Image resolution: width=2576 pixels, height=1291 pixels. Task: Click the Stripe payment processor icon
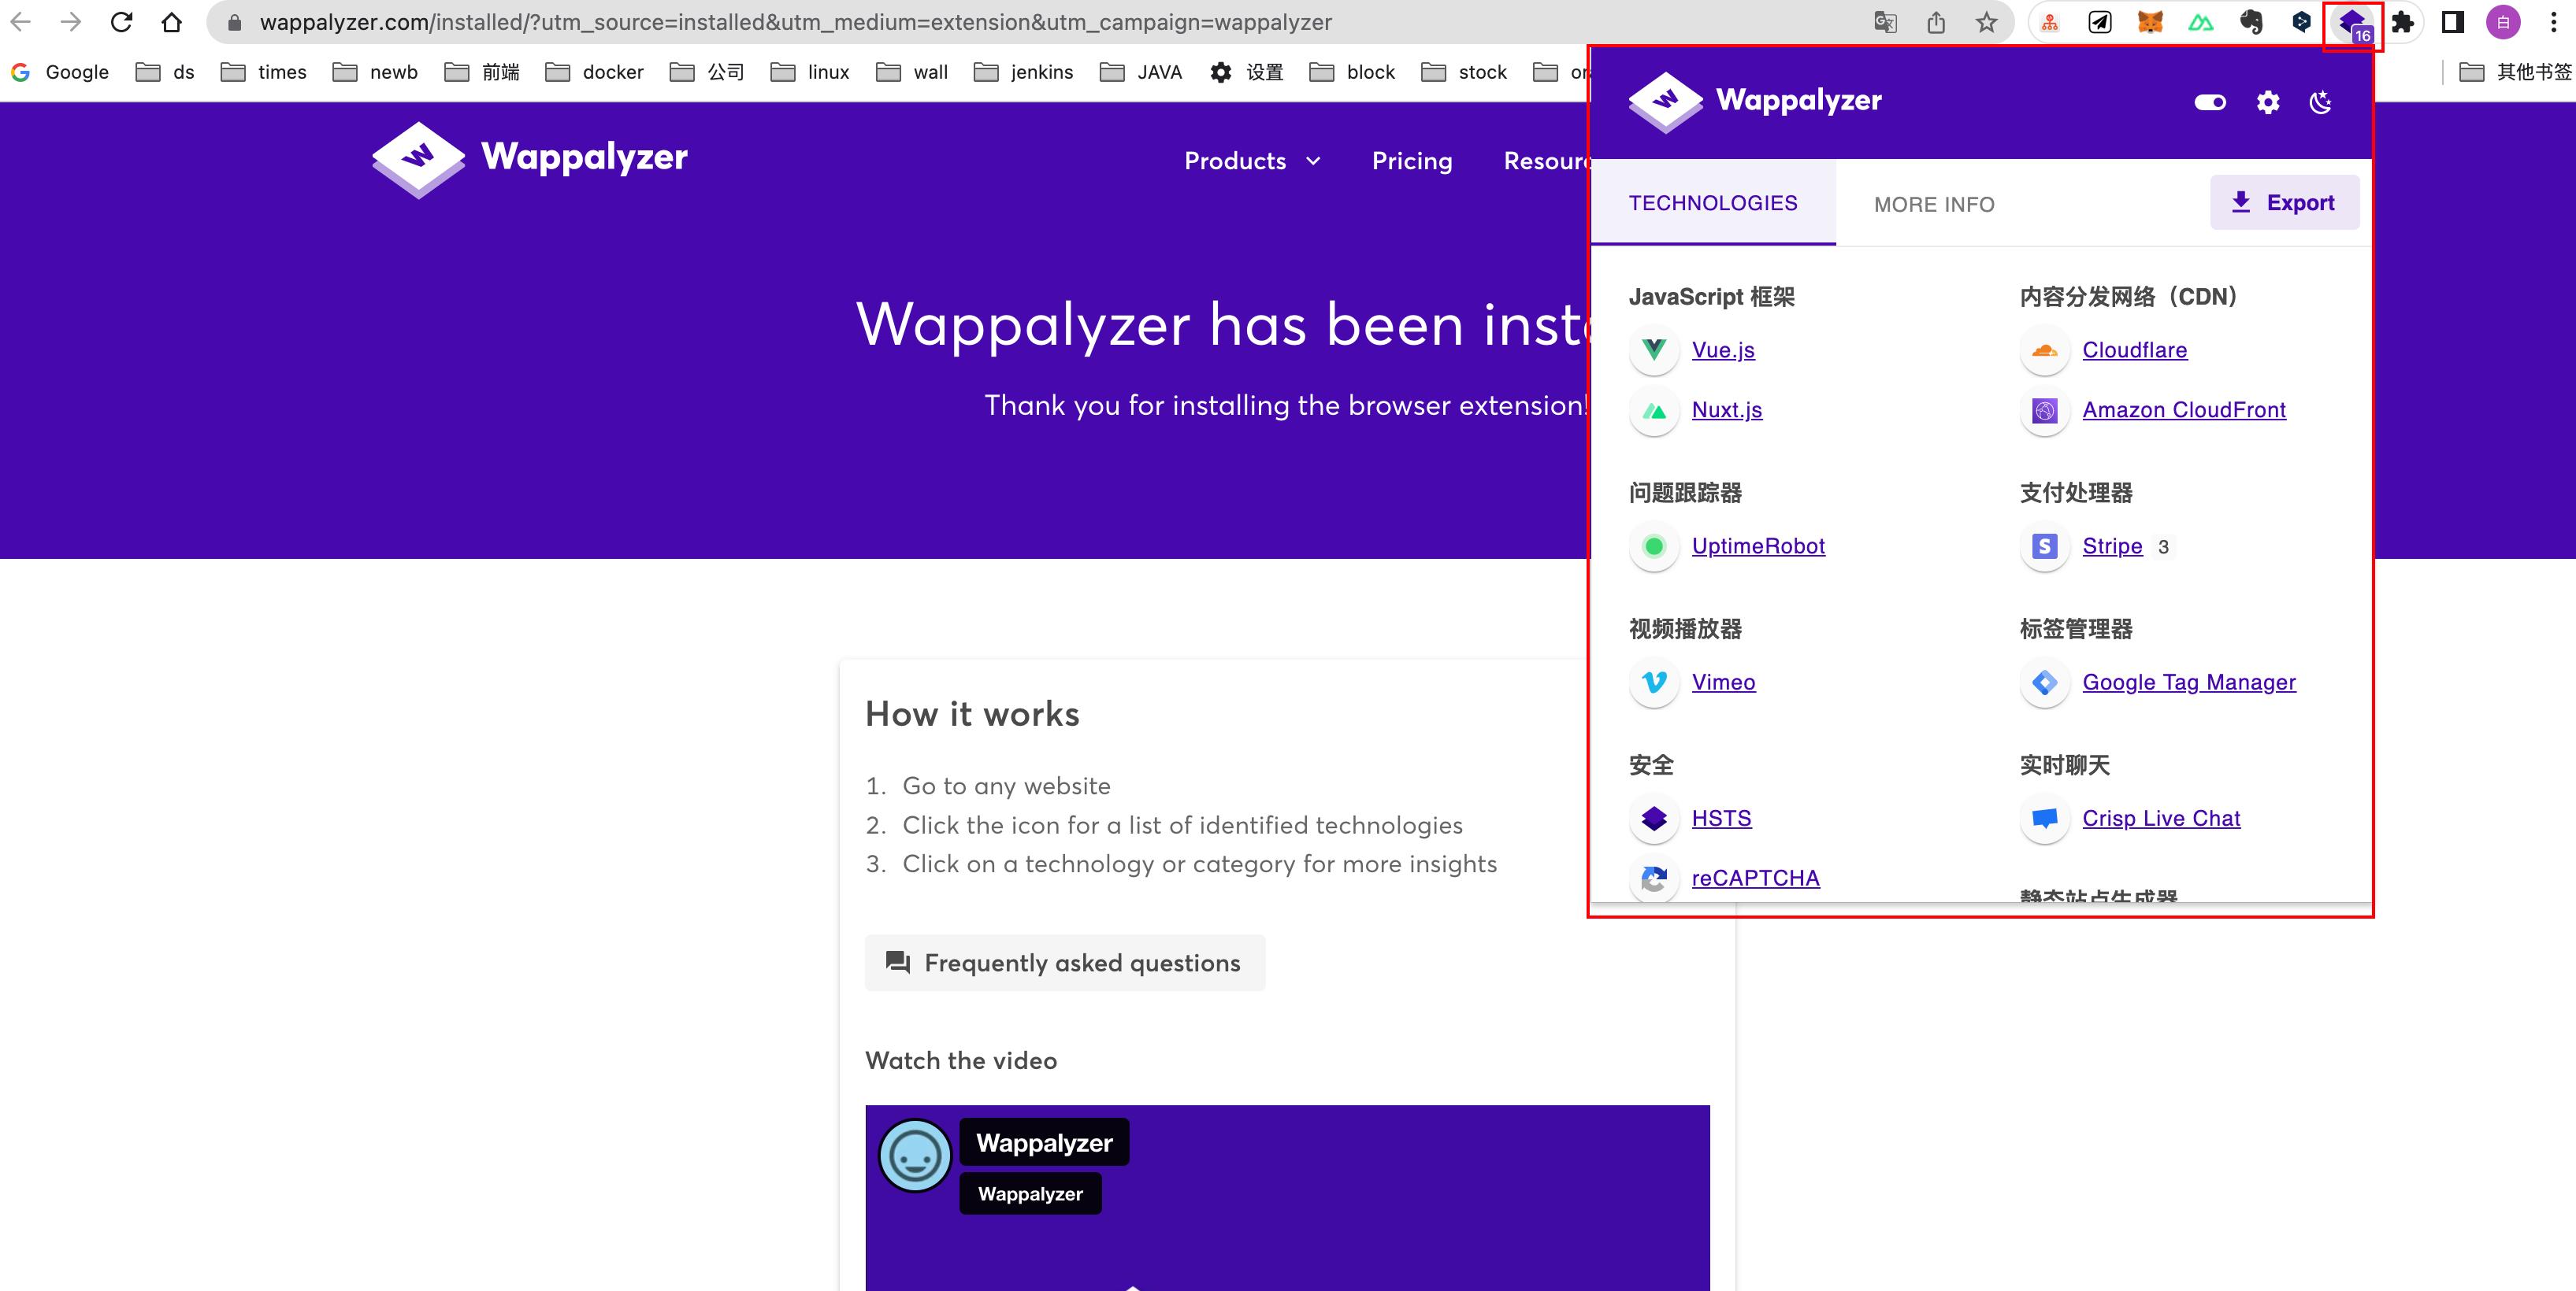[2045, 546]
